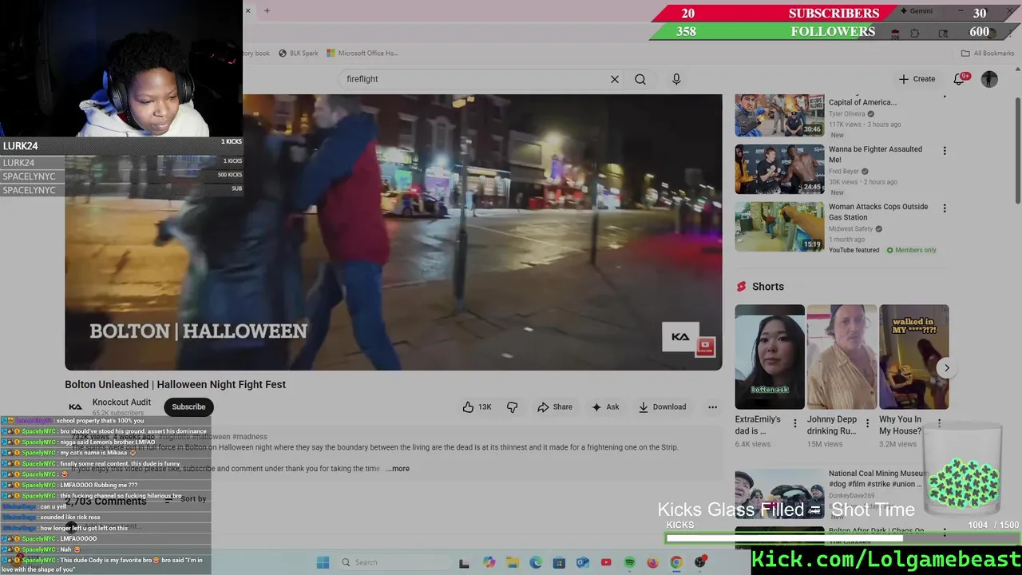Open a new browser tab with plus
The image size is (1022, 575).
click(x=267, y=10)
